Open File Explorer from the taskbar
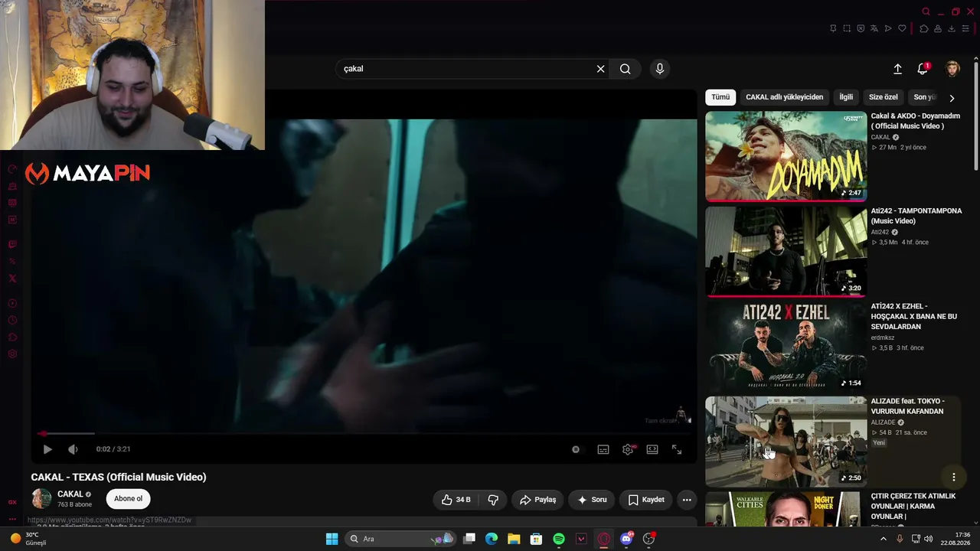 [514, 539]
